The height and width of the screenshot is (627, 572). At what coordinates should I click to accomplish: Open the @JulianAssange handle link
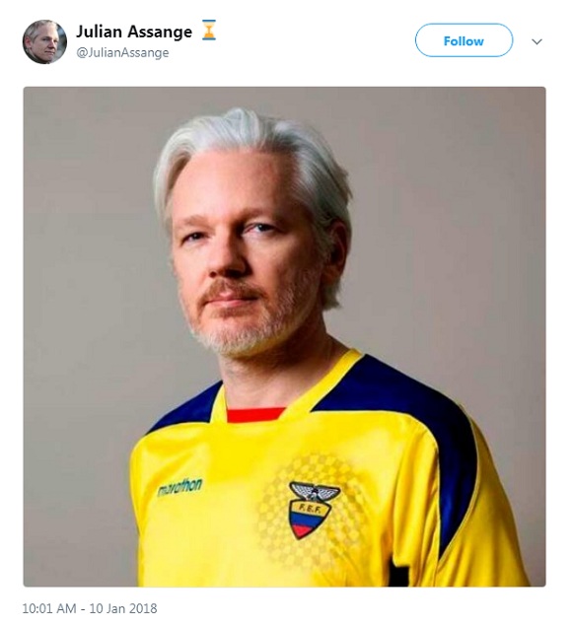122,53
